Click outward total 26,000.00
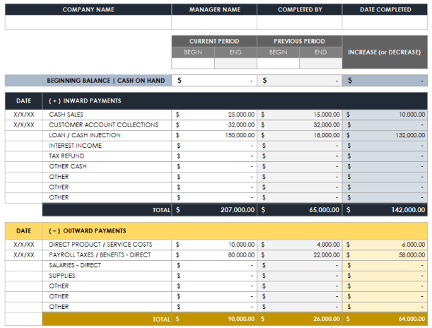The width and height of the screenshot is (432, 328). [327, 319]
